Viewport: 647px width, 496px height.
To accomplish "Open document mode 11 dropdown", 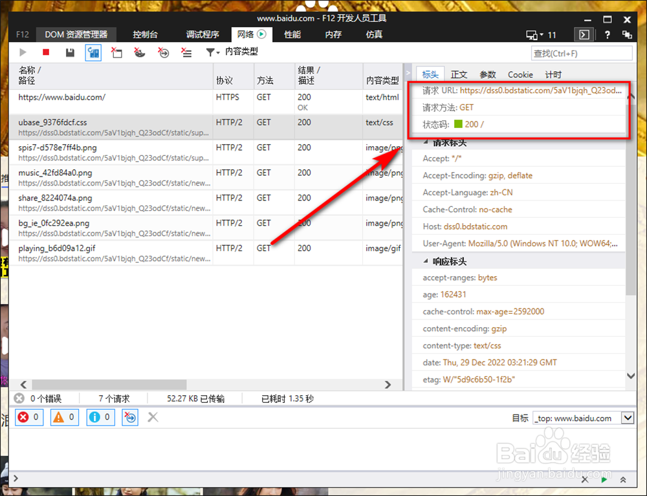I will pyautogui.click(x=541, y=35).
